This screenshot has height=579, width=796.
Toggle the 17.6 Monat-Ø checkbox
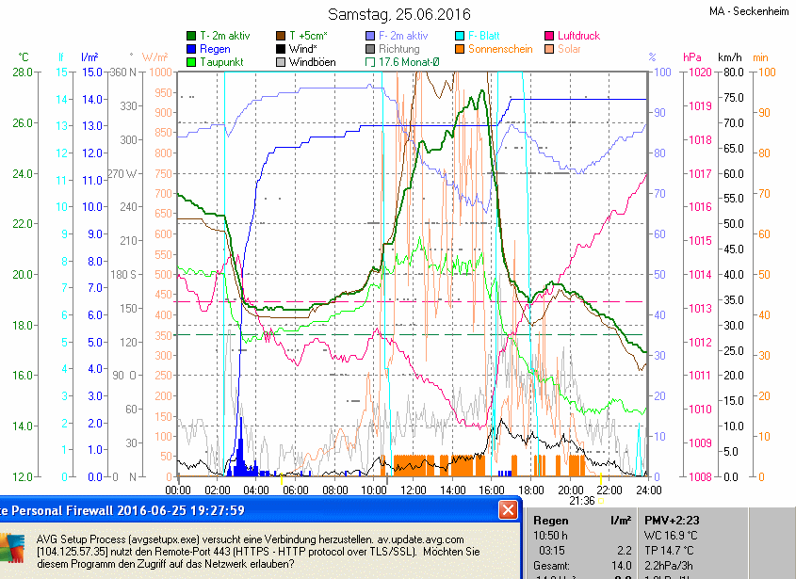pos(370,62)
